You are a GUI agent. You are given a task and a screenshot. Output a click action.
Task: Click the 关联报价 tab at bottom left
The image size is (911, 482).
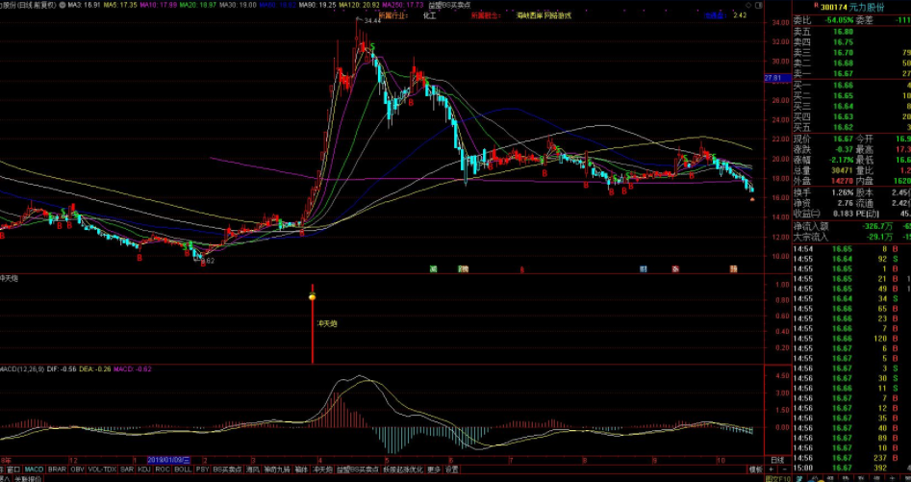pos(28,478)
